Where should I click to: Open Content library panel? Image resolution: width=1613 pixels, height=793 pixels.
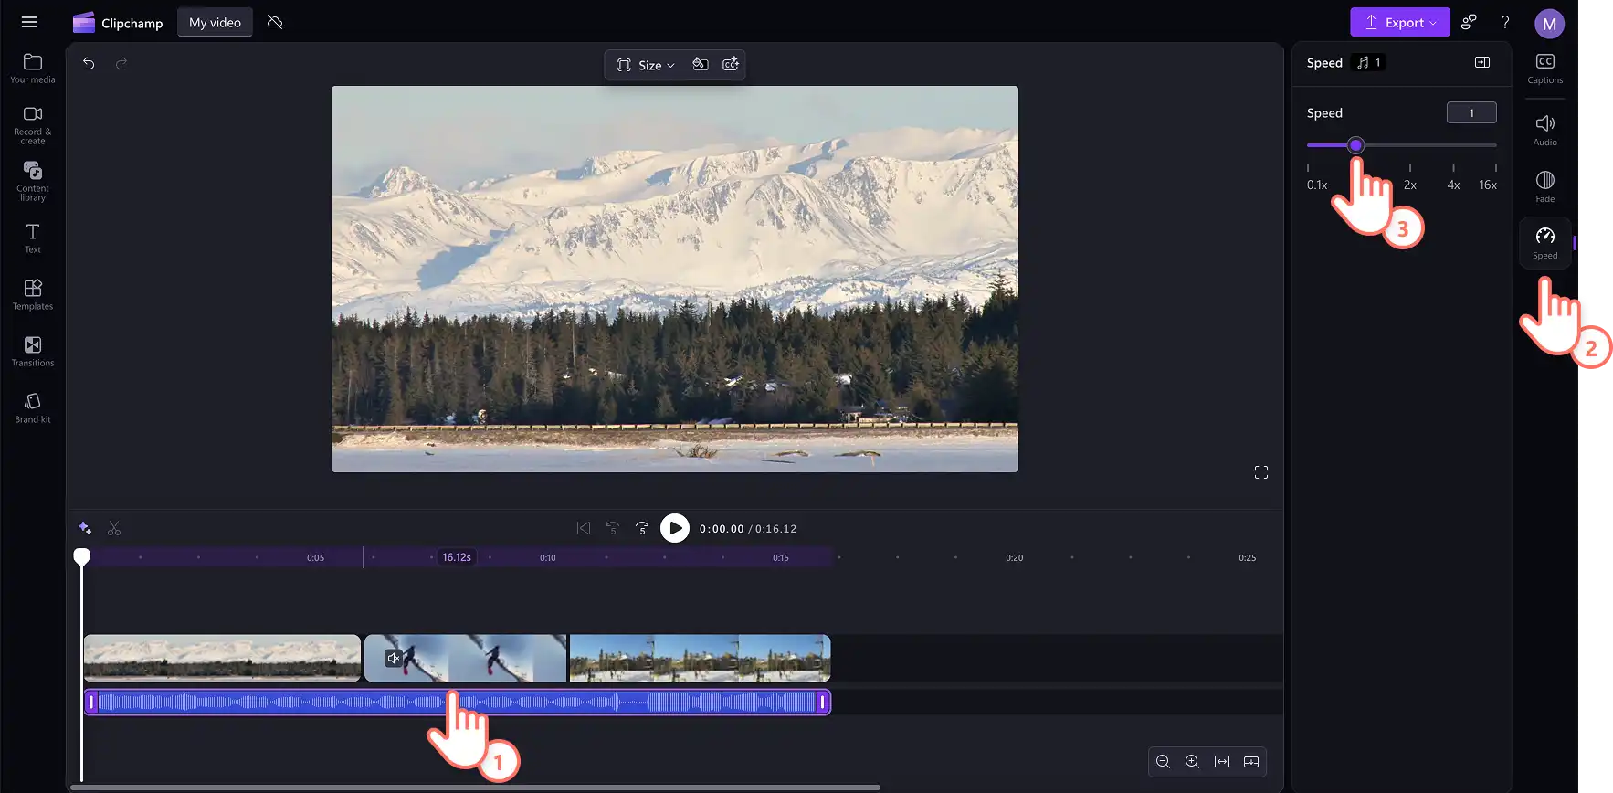click(33, 181)
